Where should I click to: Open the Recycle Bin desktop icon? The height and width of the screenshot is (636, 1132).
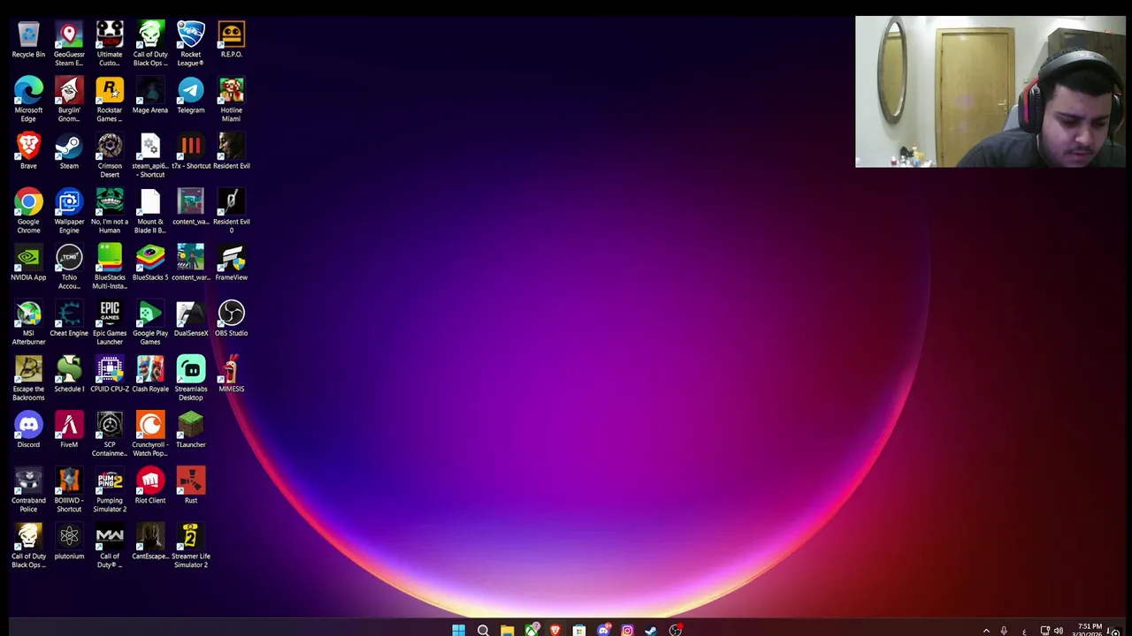tap(28, 41)
